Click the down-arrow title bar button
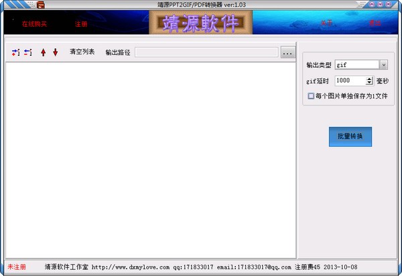The height and width of the screenshot is (276, 402). click(380, 5)
